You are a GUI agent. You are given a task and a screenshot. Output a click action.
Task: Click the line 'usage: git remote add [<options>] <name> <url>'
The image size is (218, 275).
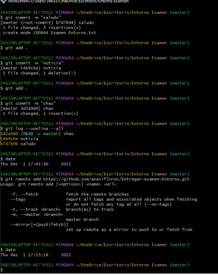coord(58,184)
